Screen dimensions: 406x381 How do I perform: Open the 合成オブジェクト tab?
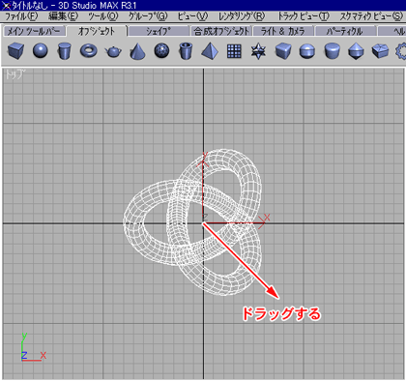tap(221, 31)
